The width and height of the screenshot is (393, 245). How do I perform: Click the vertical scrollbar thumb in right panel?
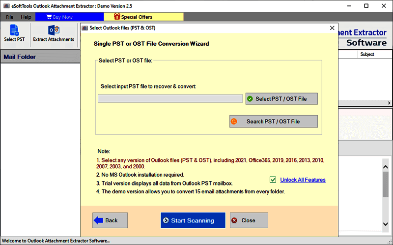386,184
